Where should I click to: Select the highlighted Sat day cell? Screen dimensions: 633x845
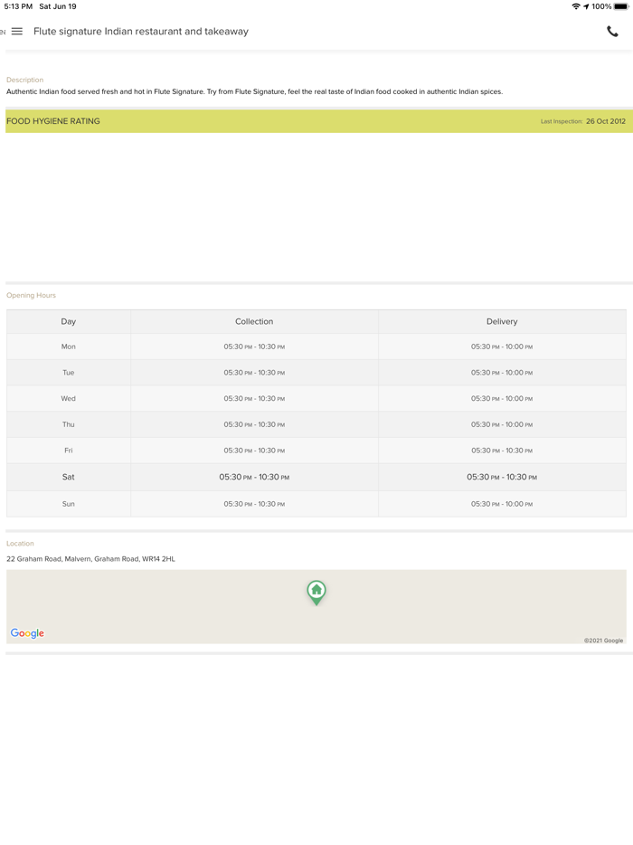pos(69,477)
